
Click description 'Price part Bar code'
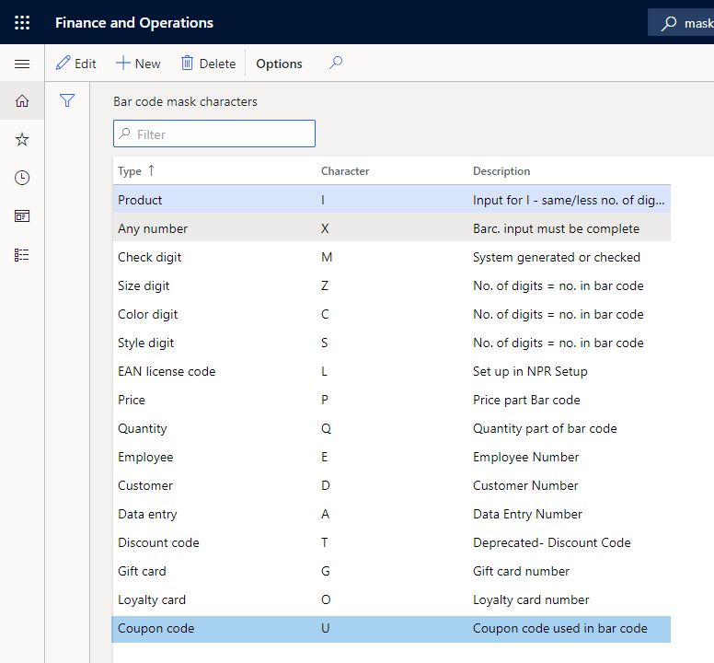(526, 400)
